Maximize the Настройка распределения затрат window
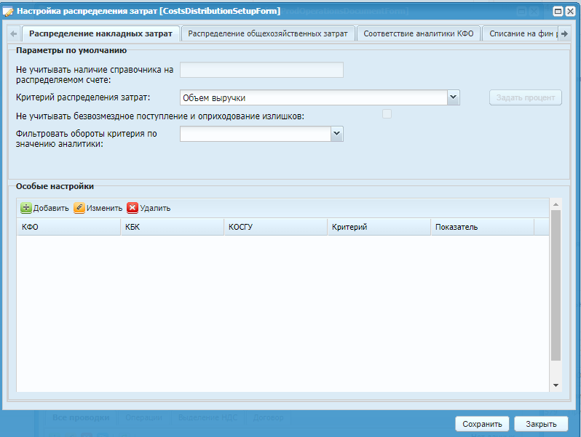Screen dimensions: 581x437 coord(558,12)
